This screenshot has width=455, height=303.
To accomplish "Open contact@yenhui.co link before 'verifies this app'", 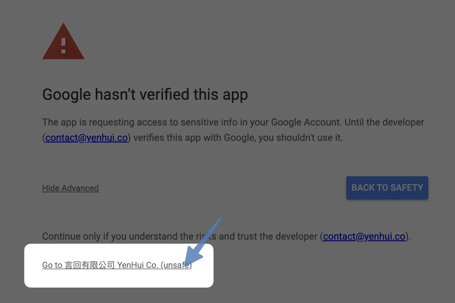I will 87,138.
